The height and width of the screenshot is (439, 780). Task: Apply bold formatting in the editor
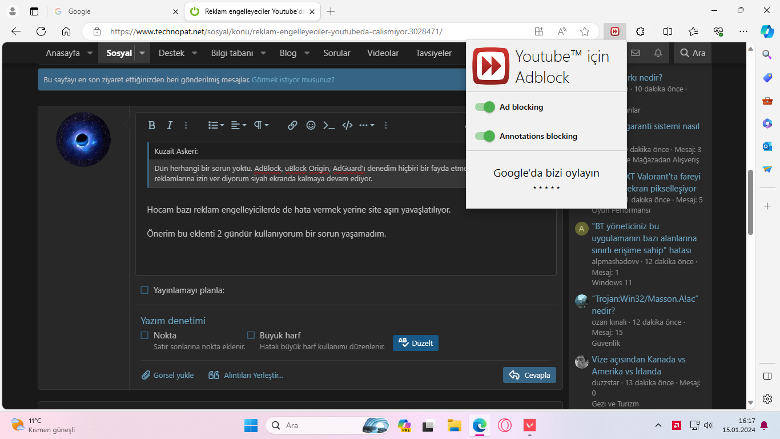point(152,125)
